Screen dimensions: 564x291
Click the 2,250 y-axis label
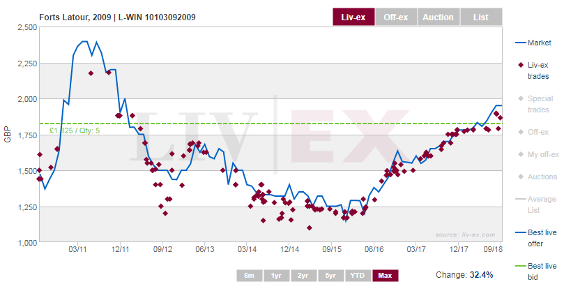27,64
